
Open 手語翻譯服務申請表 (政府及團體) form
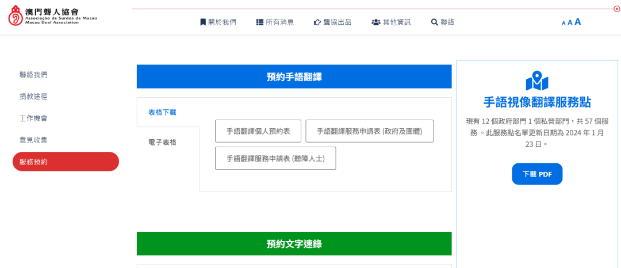(x=369, y=131)
